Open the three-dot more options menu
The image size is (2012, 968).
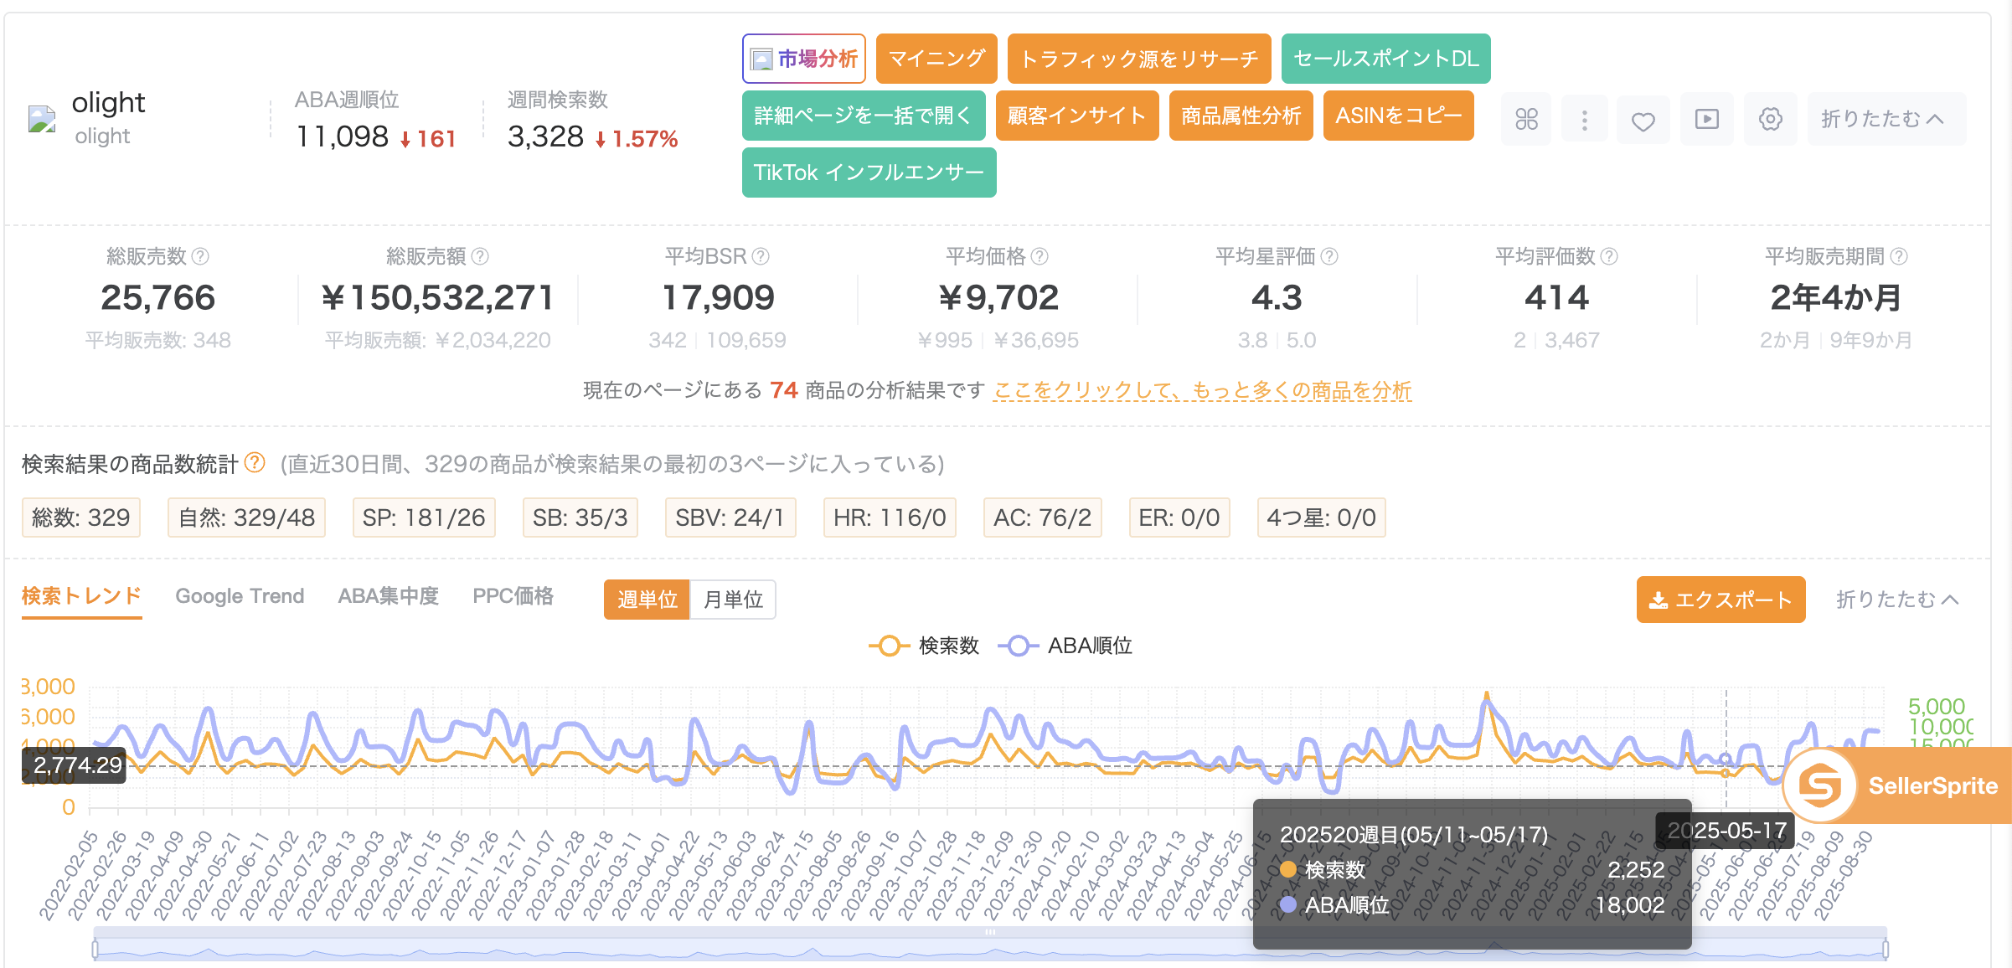(1584, 119)
